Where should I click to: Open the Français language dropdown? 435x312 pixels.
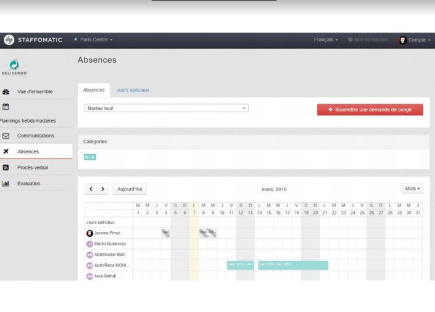coord(325,40)
